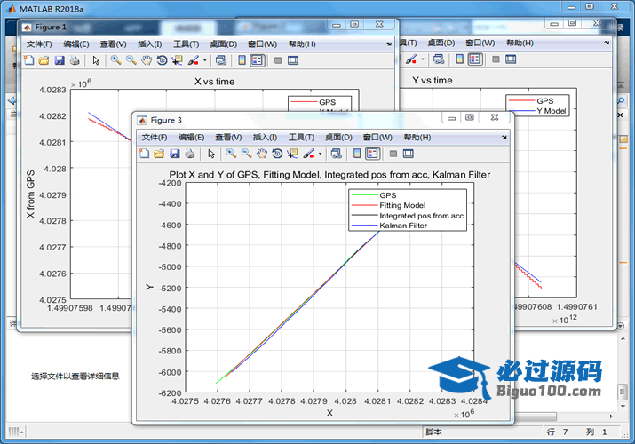Click Show Plot Tools icon in Figure 1

pyautogui.click(x=293, y=60)
